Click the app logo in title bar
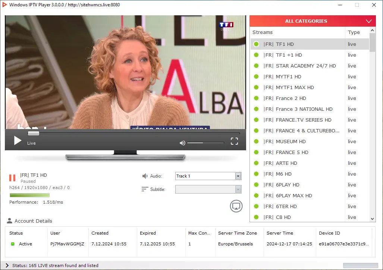This screenshot has height=270, width=383. [4, 4]
